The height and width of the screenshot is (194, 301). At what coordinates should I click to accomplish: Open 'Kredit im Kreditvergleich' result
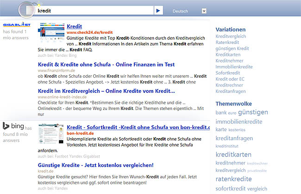point(106,91)
